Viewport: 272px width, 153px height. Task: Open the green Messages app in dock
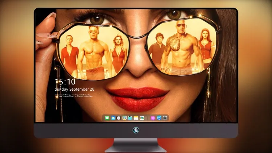107,118
